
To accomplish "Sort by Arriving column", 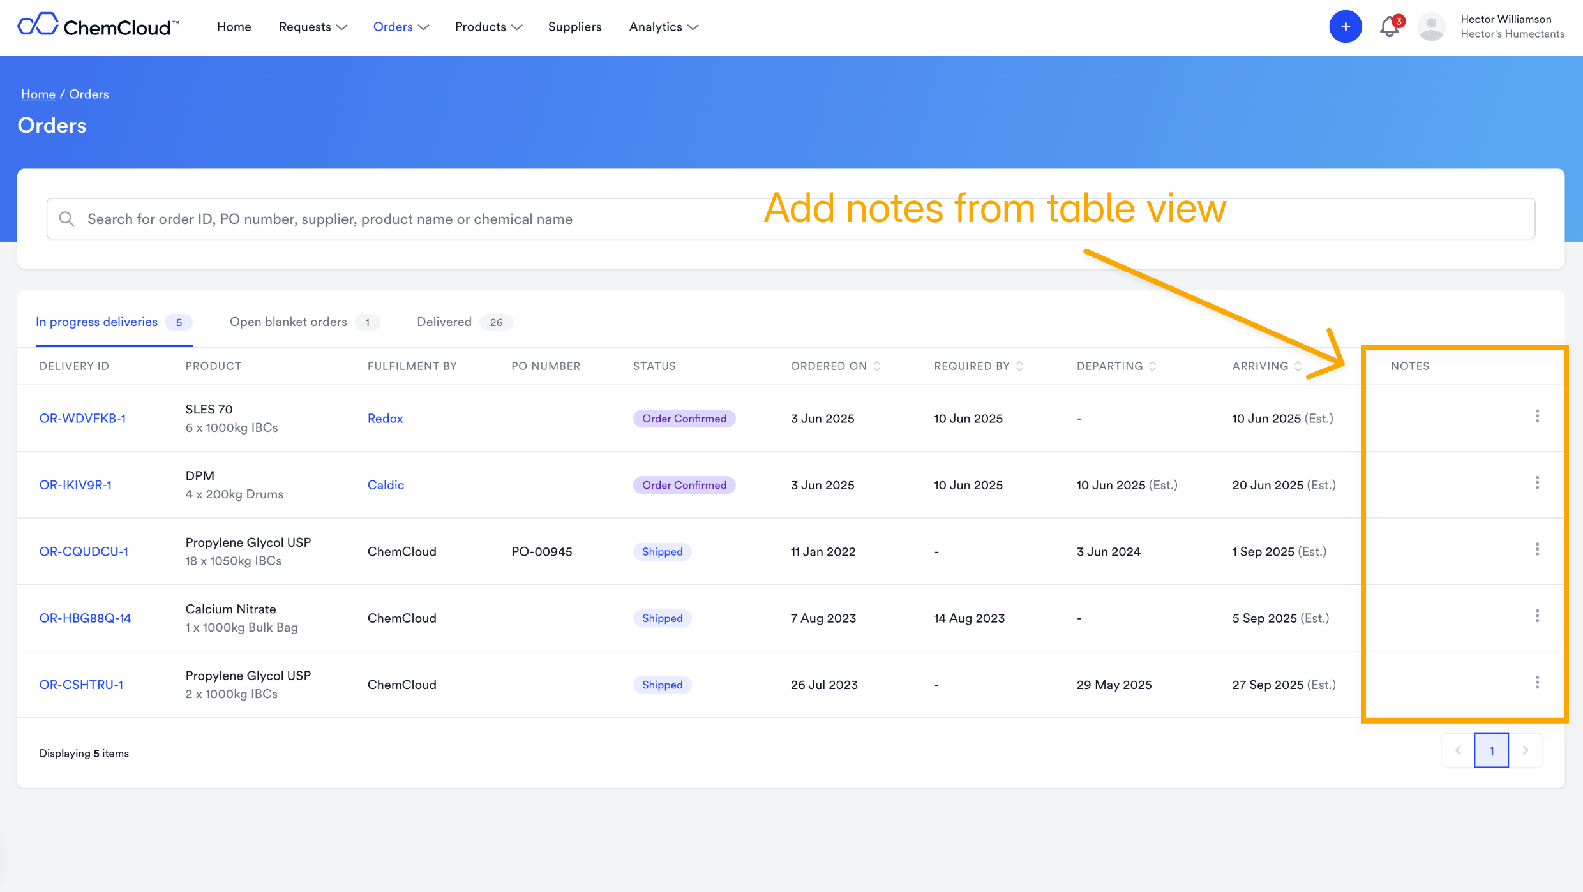I will pos(1298,366).
